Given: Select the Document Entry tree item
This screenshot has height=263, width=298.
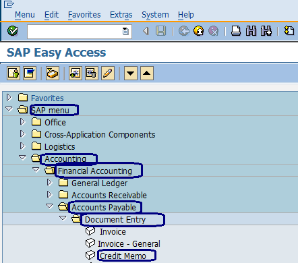Looking at the screenshot, I should (115, 220).
